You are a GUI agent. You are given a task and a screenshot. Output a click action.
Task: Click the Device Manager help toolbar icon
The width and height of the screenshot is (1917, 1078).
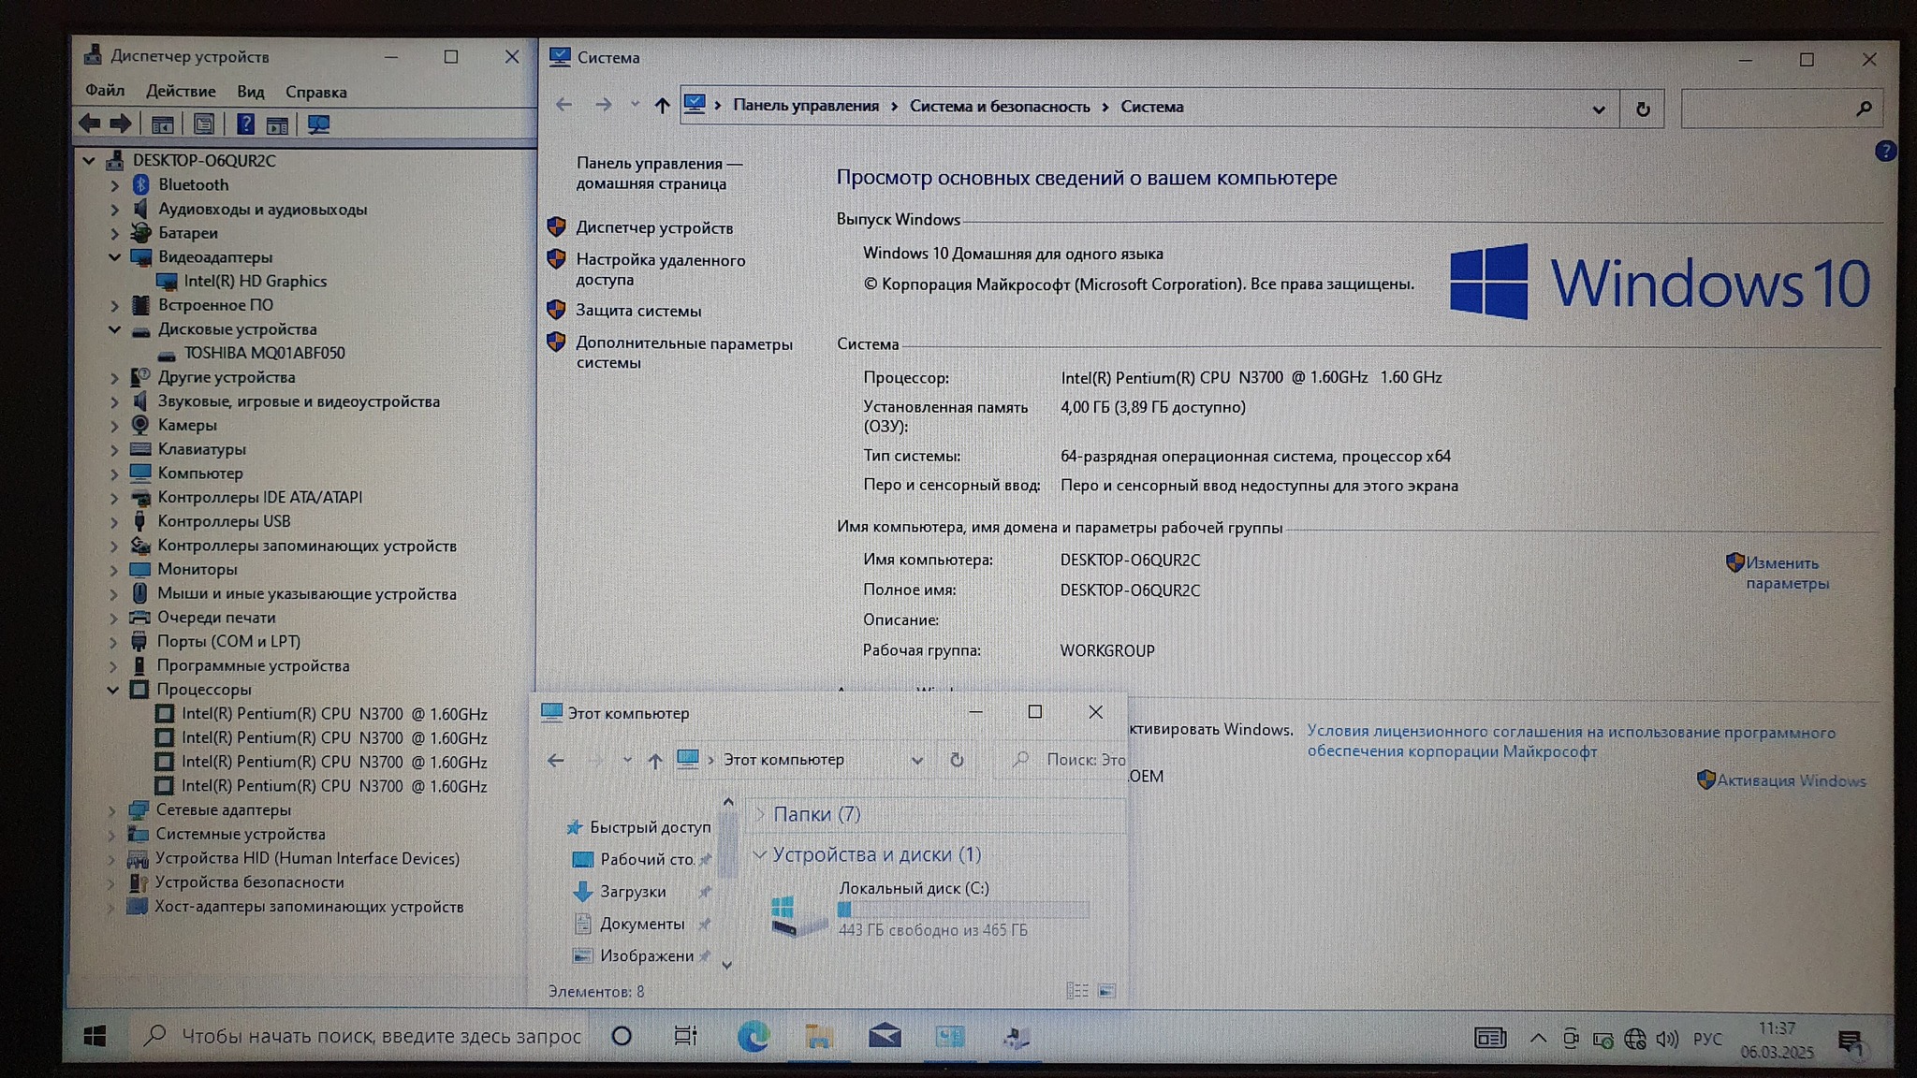(x=245, y=124)
